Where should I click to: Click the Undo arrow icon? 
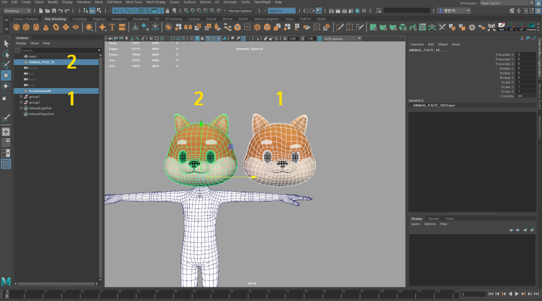click(x=61, y=11)
